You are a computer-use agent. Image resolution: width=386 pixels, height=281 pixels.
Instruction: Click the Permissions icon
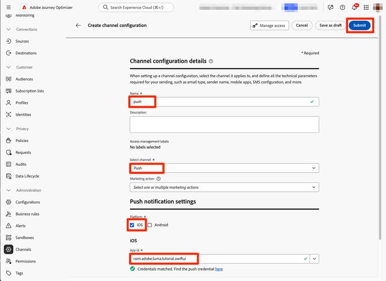9,261
